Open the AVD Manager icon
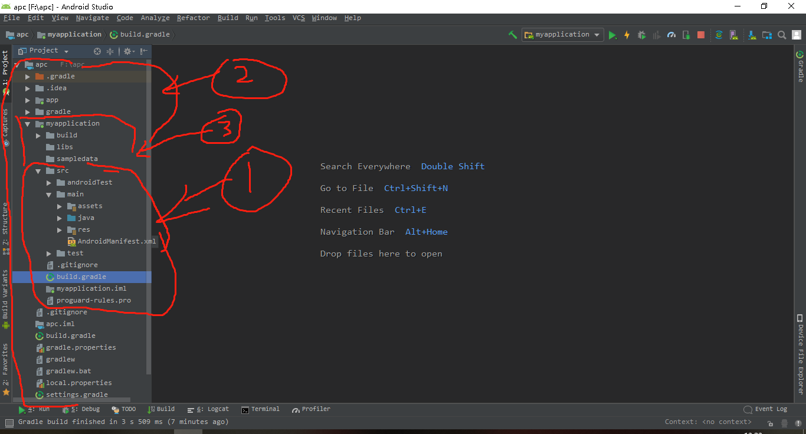The width and height of the screenshot is (806, 434). pos(733,35)
